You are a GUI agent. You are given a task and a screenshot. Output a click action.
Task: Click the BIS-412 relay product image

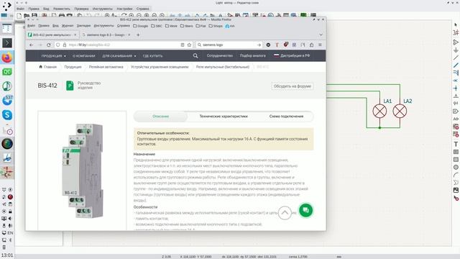pos(82,171)
